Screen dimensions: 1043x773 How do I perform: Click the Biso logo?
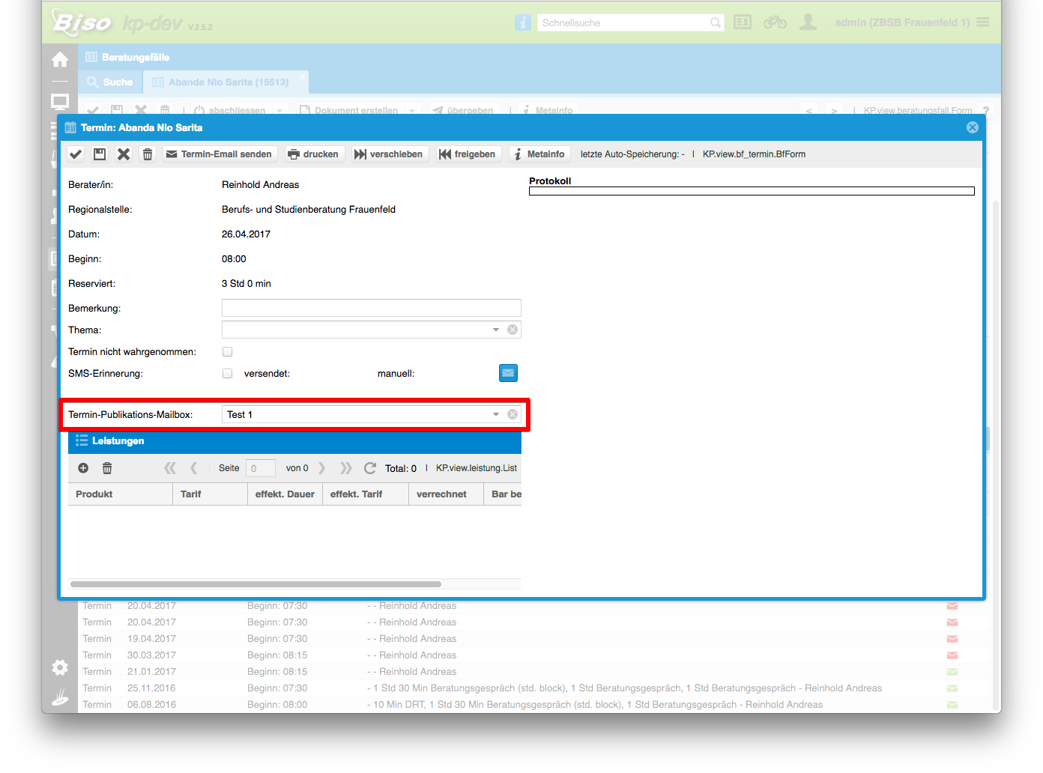[82, 22]
